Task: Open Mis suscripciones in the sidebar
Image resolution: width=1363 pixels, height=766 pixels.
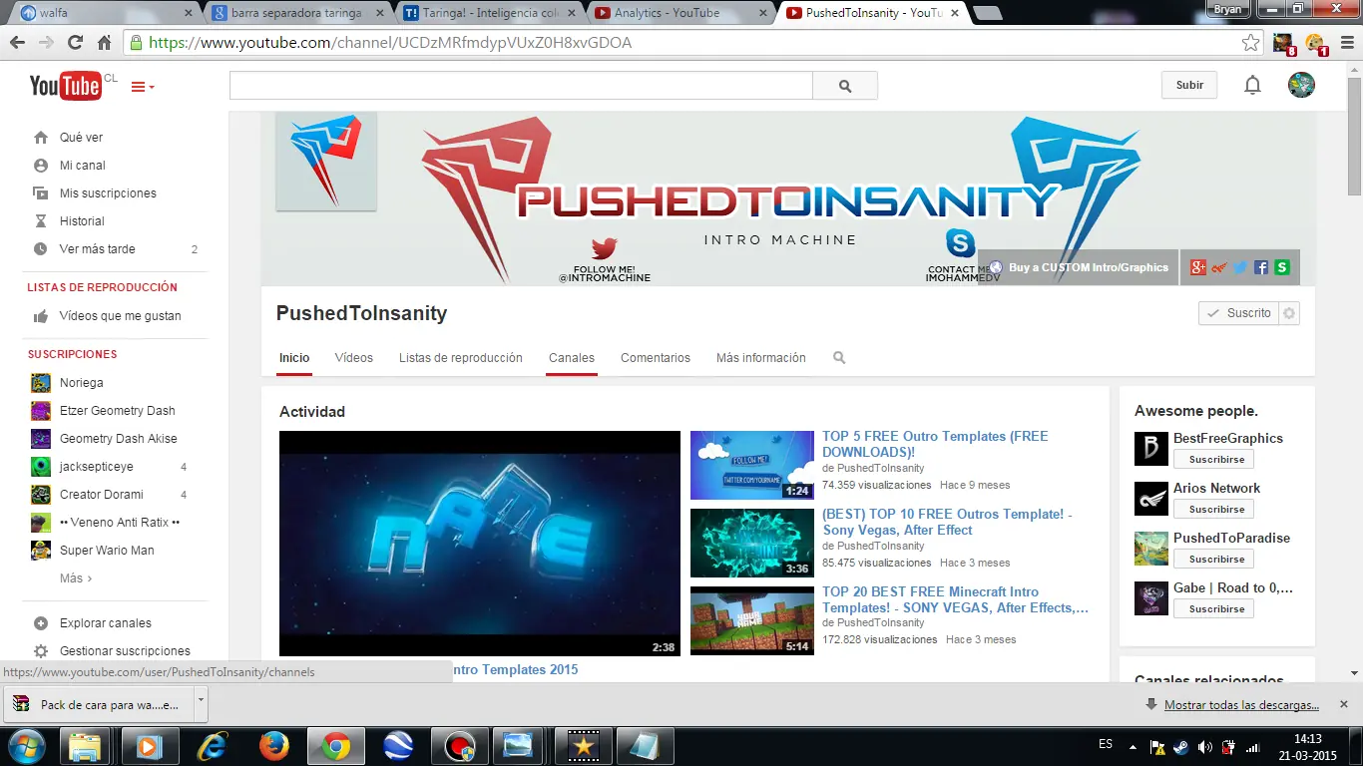Action: coord(108,193)
